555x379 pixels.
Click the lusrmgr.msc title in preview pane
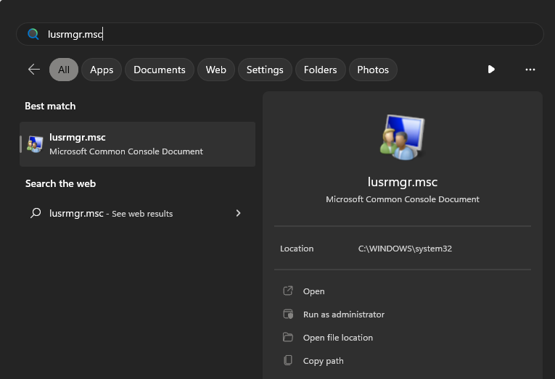point(403,182)
